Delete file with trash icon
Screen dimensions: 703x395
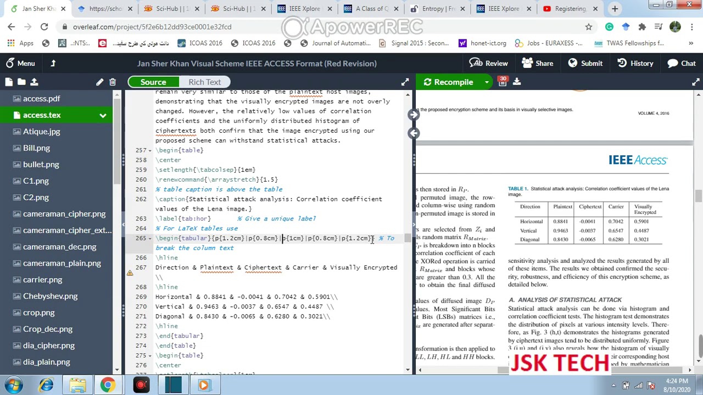pos(112,82)
